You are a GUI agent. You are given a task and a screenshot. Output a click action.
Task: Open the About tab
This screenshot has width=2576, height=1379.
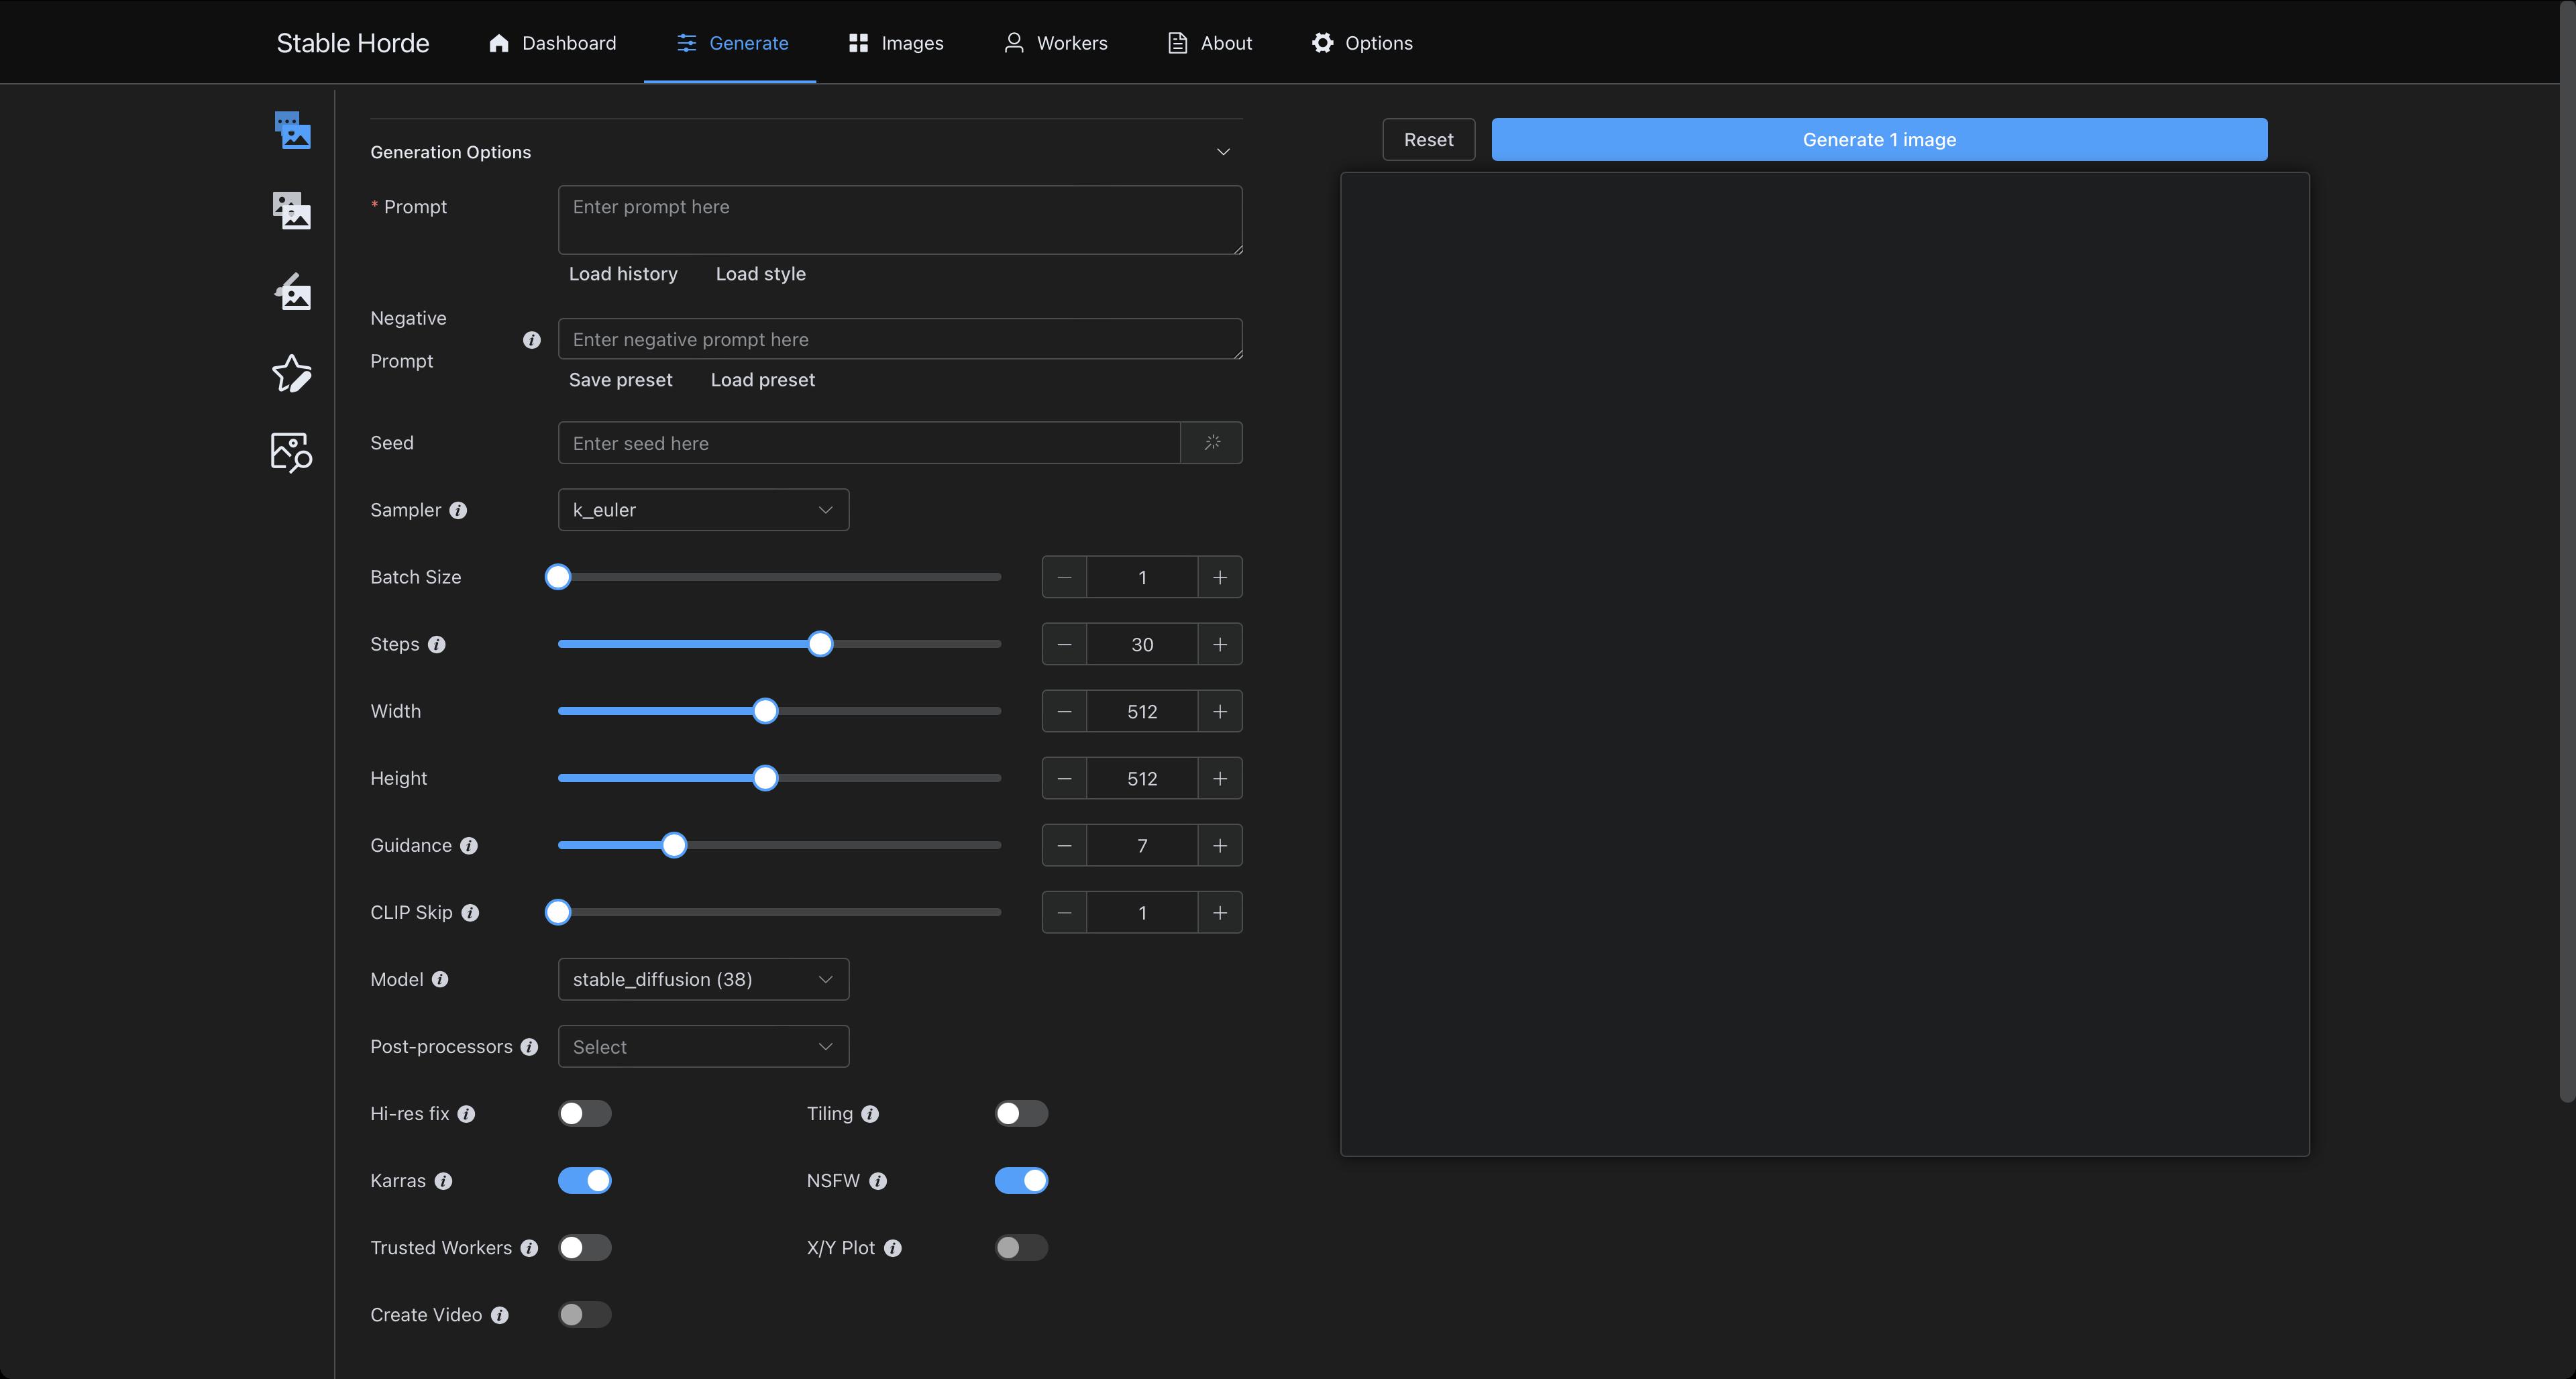coord(1210,43)
